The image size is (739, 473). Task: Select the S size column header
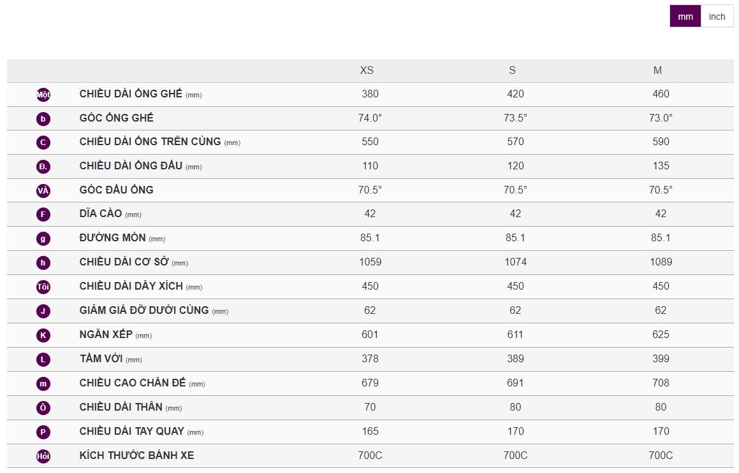click(513, 70)
